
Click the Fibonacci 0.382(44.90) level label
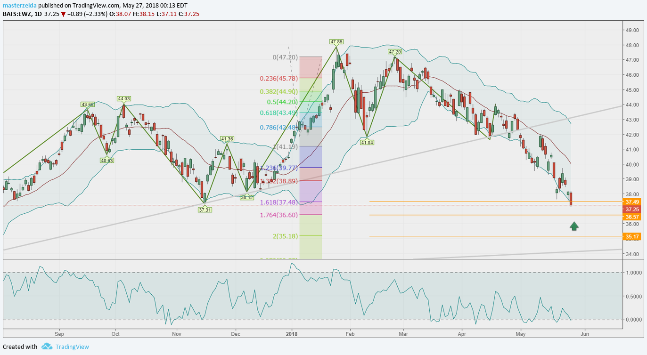click(278, 91)
